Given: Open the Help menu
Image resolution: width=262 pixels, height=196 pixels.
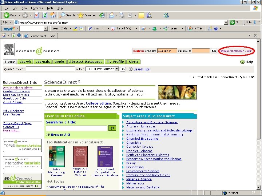Looking at the screenshot, I should [60, 8].
